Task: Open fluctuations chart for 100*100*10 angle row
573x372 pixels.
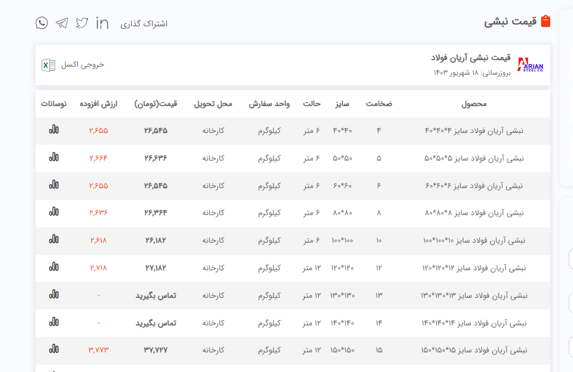Action: (x=54, y=240)
